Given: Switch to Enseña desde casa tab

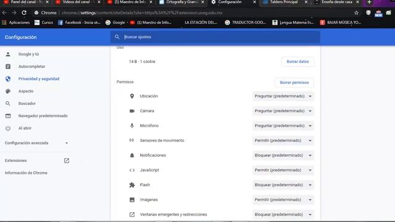Looking at the screenshot, I should [337, 2].
